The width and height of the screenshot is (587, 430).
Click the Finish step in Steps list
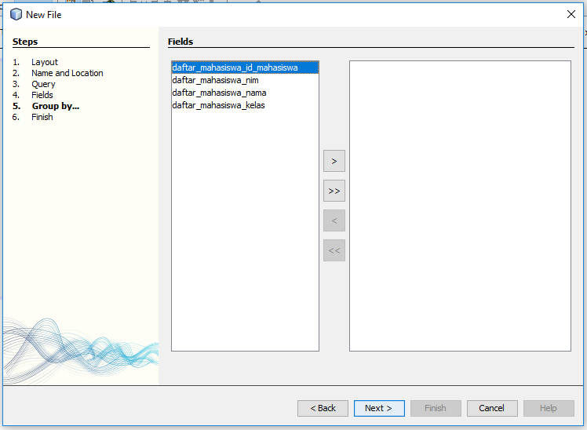click(42, 117)
